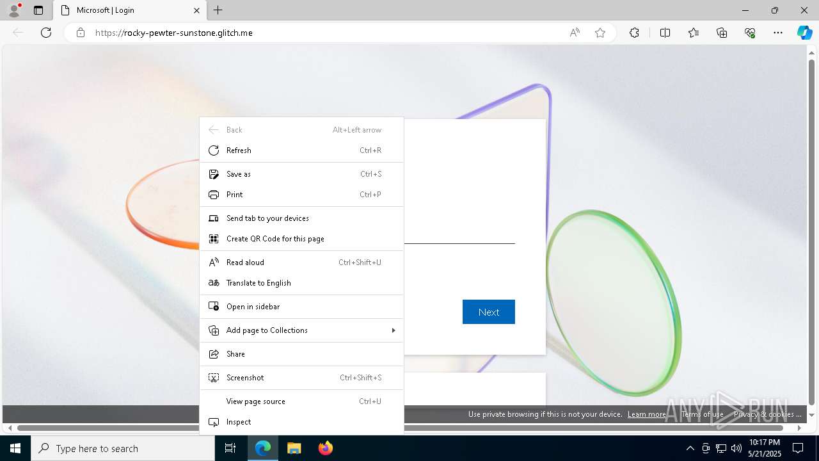Select Create QR Code for this page
This screenshot has height=461, width=819.
[x=301, y=239]
